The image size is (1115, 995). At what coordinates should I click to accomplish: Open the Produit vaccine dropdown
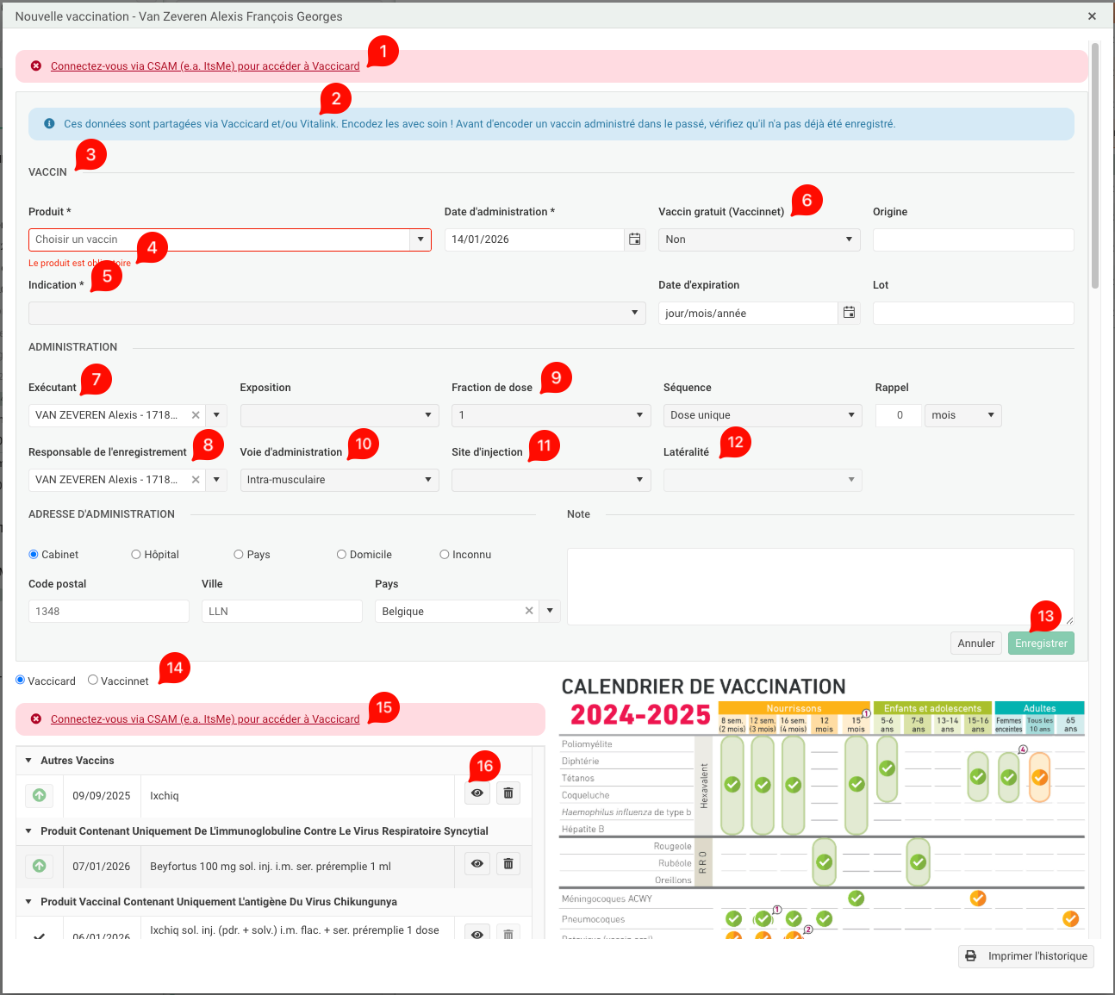[x=420, y=239]
